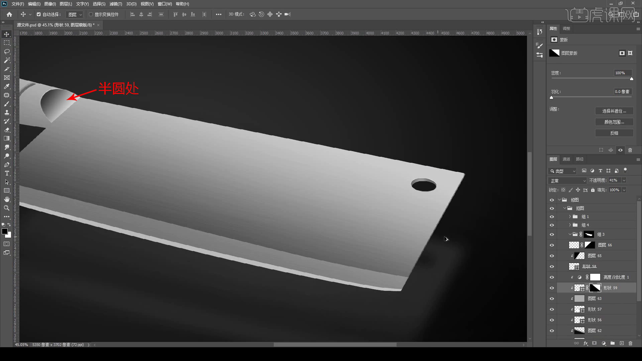
Task: Delete mask trash icon in Properties panel
Action: [630, 150]
